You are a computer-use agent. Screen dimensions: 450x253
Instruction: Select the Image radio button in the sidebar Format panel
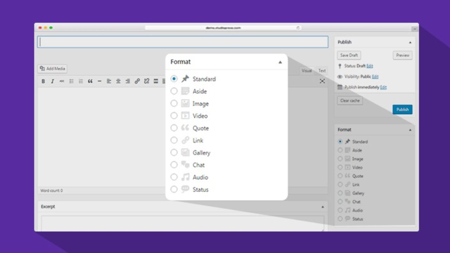(340, 159)
